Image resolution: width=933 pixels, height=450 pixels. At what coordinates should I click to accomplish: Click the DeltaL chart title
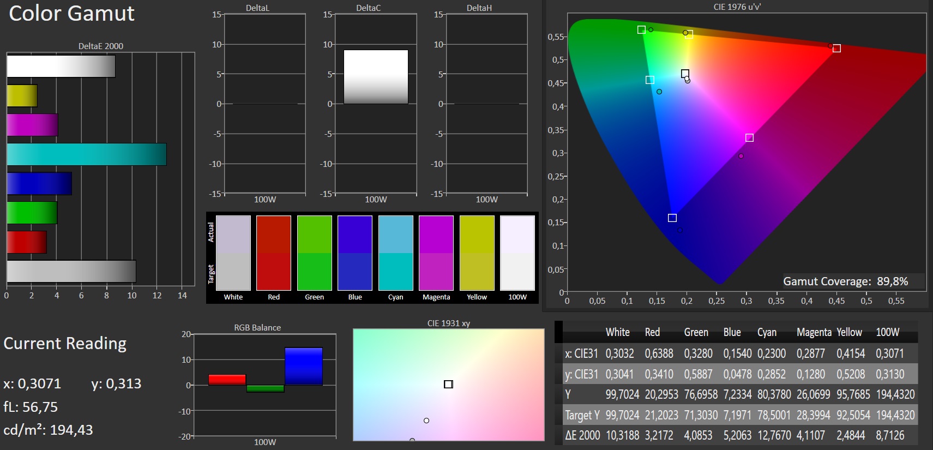[x=257, y=8]
